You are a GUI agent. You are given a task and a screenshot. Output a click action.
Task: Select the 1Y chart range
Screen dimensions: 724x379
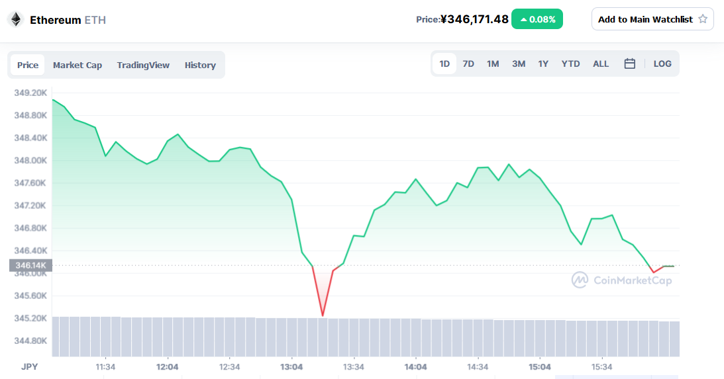click(543, 63)
